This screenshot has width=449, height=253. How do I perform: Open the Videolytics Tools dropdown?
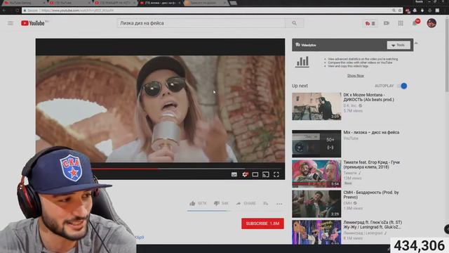click(398, 45)
